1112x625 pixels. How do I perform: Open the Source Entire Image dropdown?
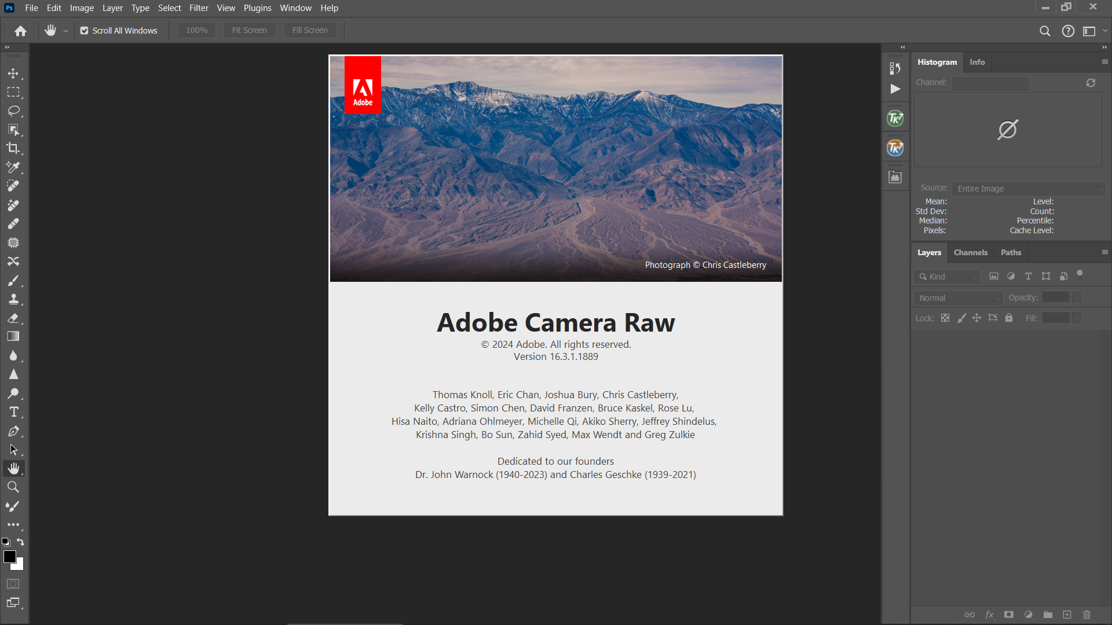point(1029,189)
